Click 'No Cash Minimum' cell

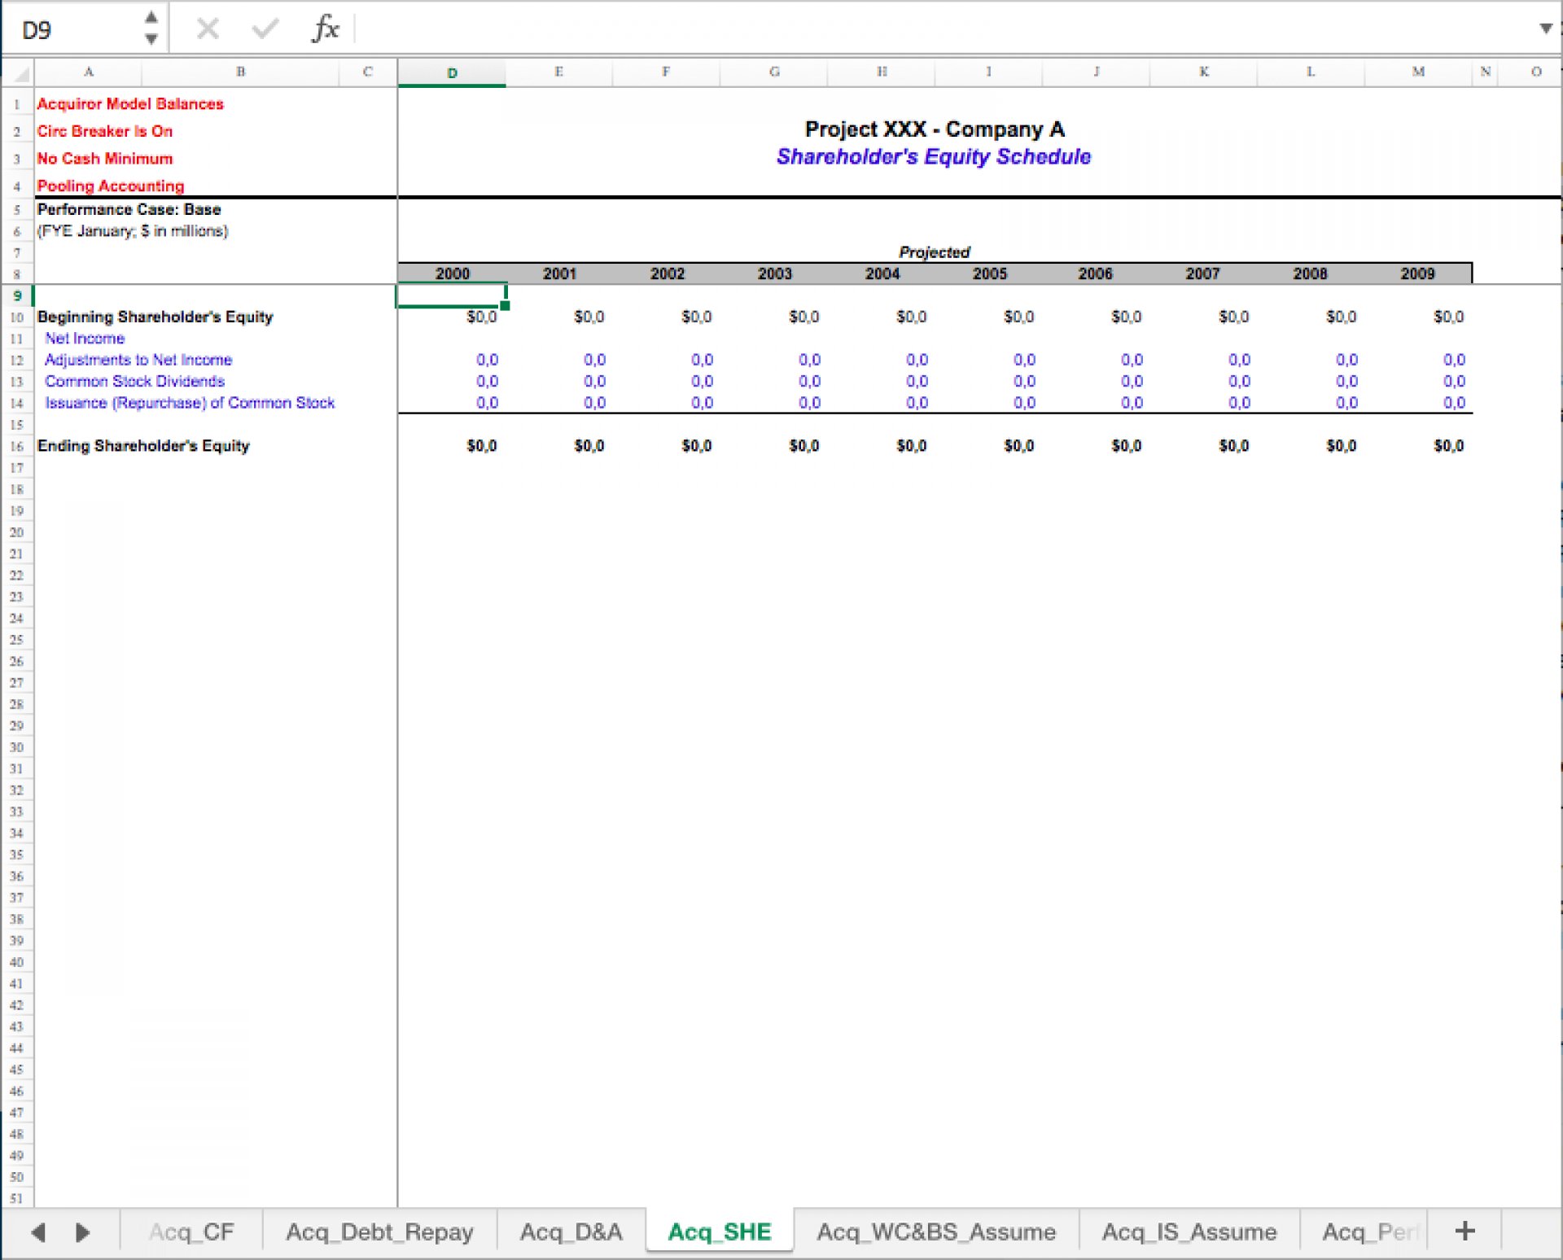pos(105,159)
